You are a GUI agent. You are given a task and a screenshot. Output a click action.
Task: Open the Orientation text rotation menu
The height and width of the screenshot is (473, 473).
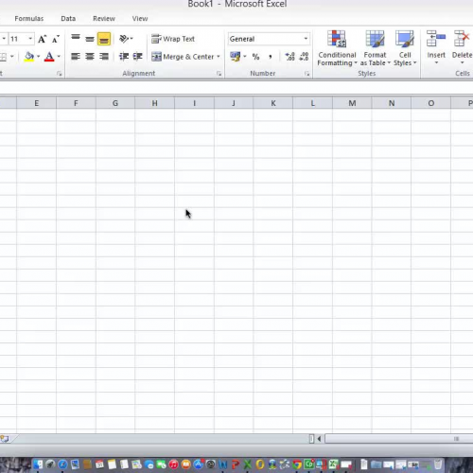pyautogui.click(x=126, y=39)
